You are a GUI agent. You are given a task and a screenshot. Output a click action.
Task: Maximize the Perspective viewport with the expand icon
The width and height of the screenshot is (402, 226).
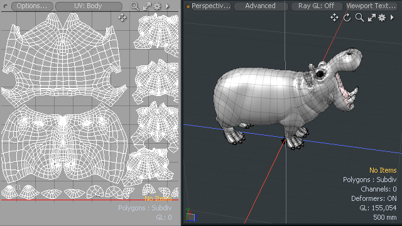pyautogui.click(x=371, y=18)
